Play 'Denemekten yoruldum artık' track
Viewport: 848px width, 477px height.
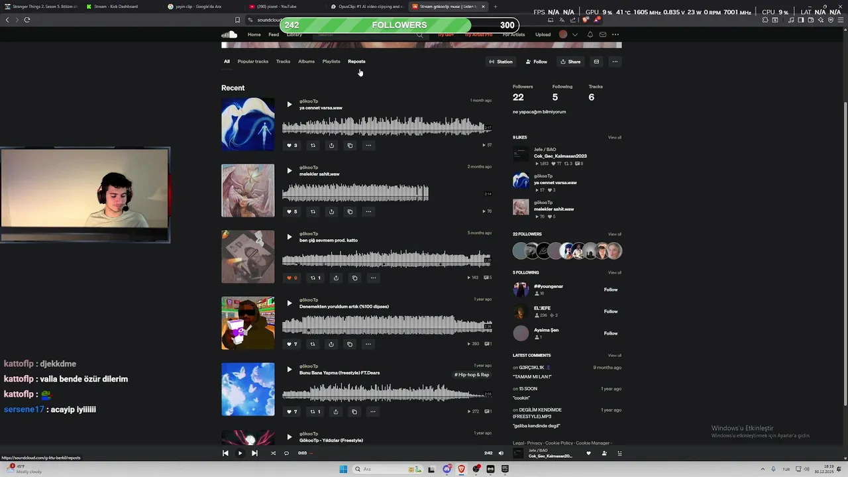pos(289,303)
